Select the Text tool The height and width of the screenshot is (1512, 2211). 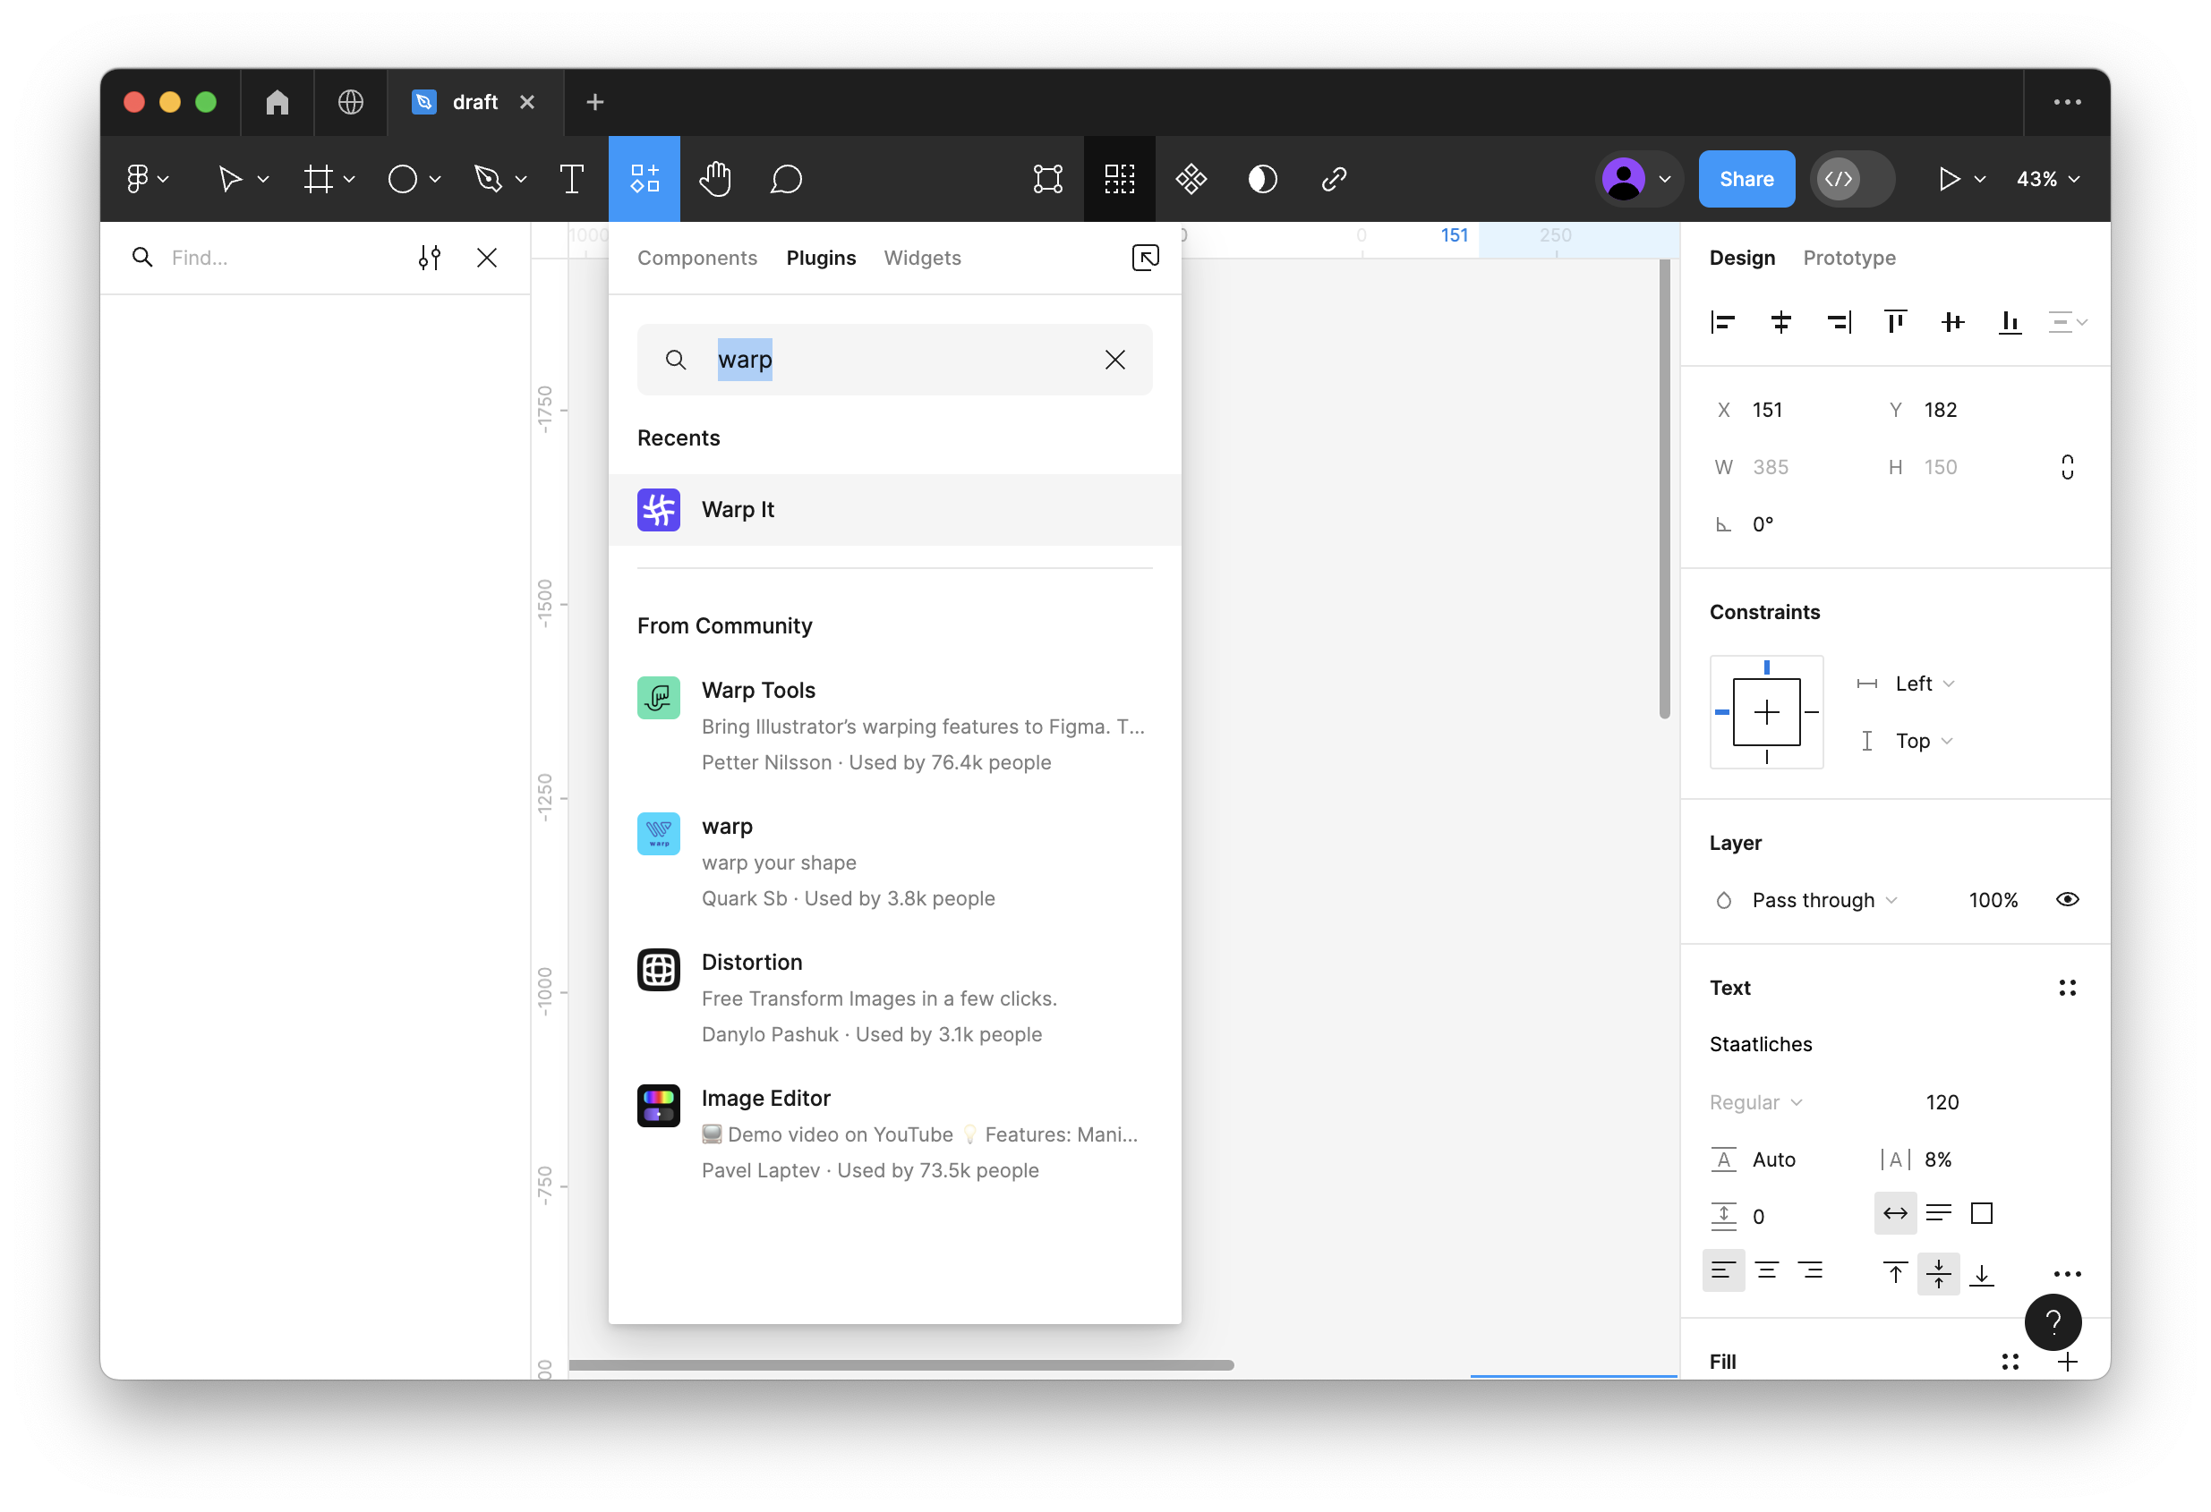[x=571, y=179]
